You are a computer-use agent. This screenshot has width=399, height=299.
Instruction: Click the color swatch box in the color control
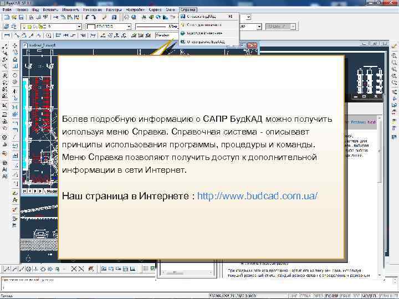tap(91, 27)
